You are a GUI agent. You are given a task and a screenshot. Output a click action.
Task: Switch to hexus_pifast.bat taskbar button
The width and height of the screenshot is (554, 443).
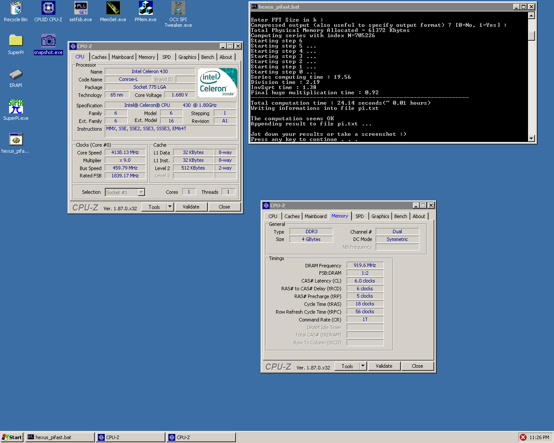tap(60, 437)
